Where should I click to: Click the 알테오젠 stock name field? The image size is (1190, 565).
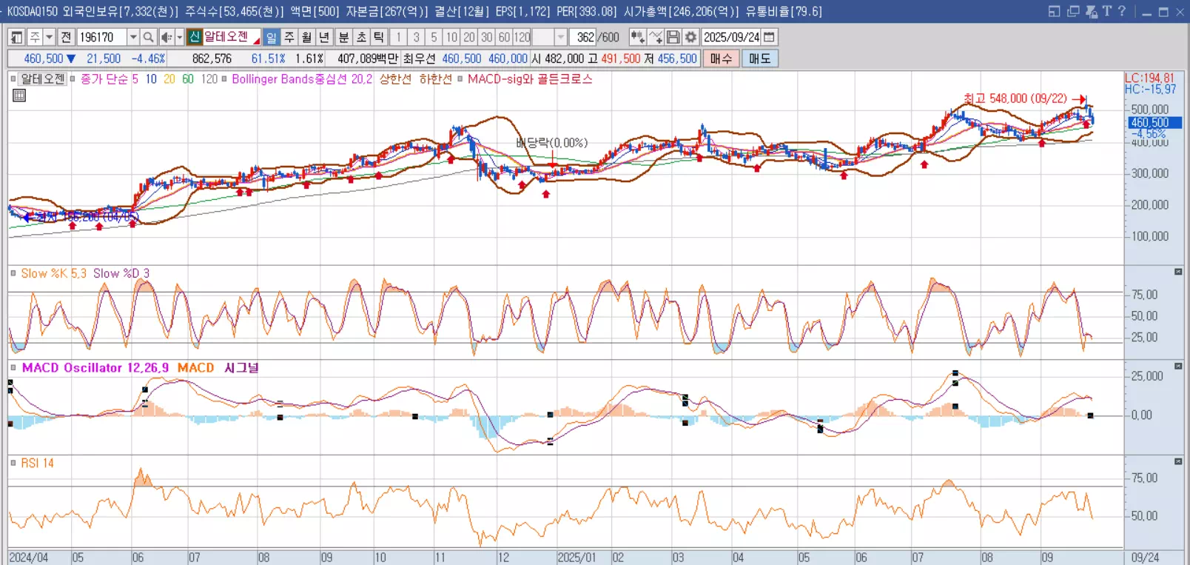coord(231,37)
